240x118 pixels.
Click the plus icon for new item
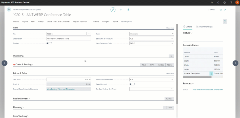(121, 10)
